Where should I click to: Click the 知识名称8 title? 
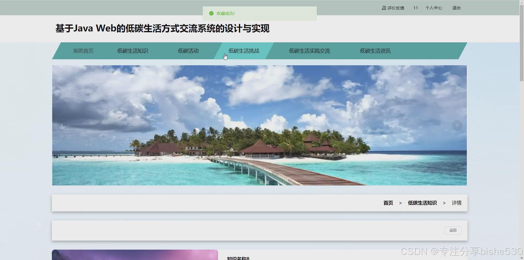239,258
